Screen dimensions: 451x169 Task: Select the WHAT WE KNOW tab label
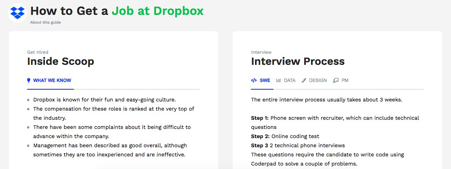52,80
